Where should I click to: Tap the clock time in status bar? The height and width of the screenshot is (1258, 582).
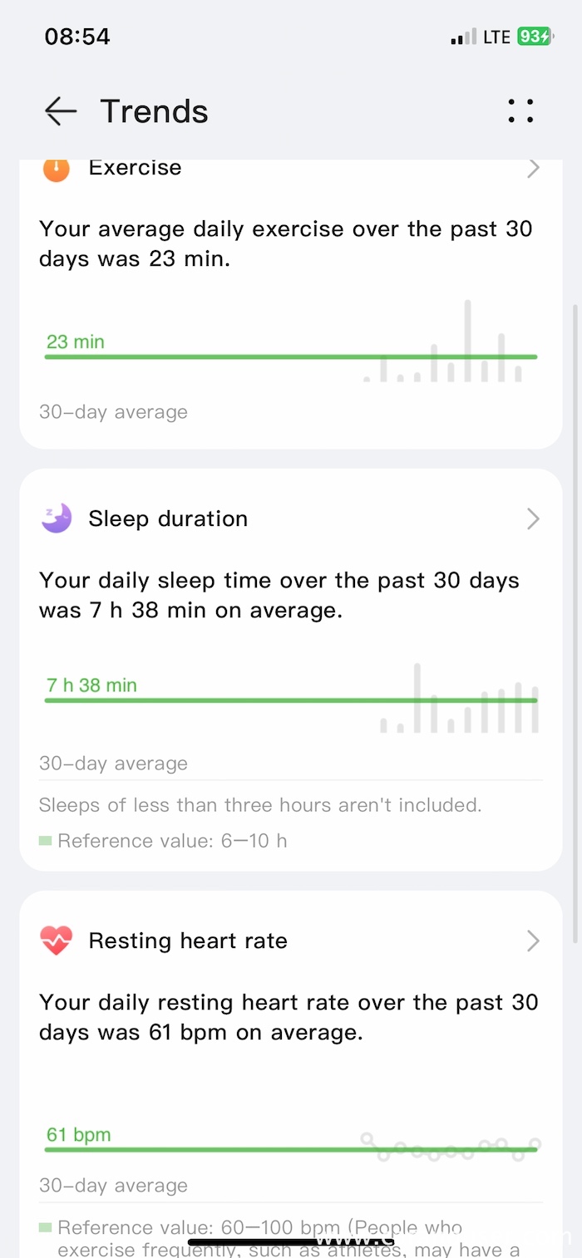(x=77, y=37)
